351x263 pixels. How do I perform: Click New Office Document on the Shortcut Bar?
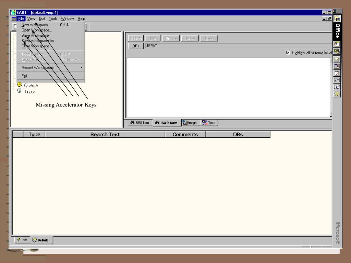pos(337,44)
